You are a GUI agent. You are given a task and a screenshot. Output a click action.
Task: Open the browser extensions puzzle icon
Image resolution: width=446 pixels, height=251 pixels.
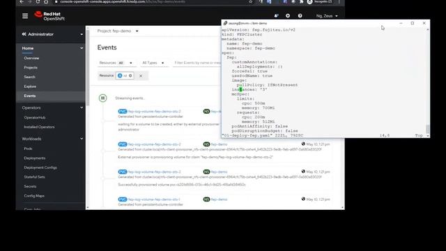point(301,1)
